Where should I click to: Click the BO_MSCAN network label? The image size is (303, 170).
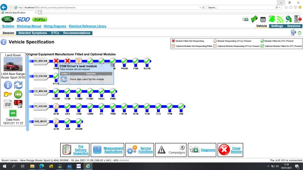click(x=41, y=61)
